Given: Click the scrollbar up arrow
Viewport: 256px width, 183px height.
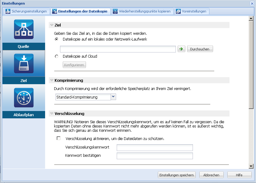Looking at the screenshot, I should (x=251, y=18).
